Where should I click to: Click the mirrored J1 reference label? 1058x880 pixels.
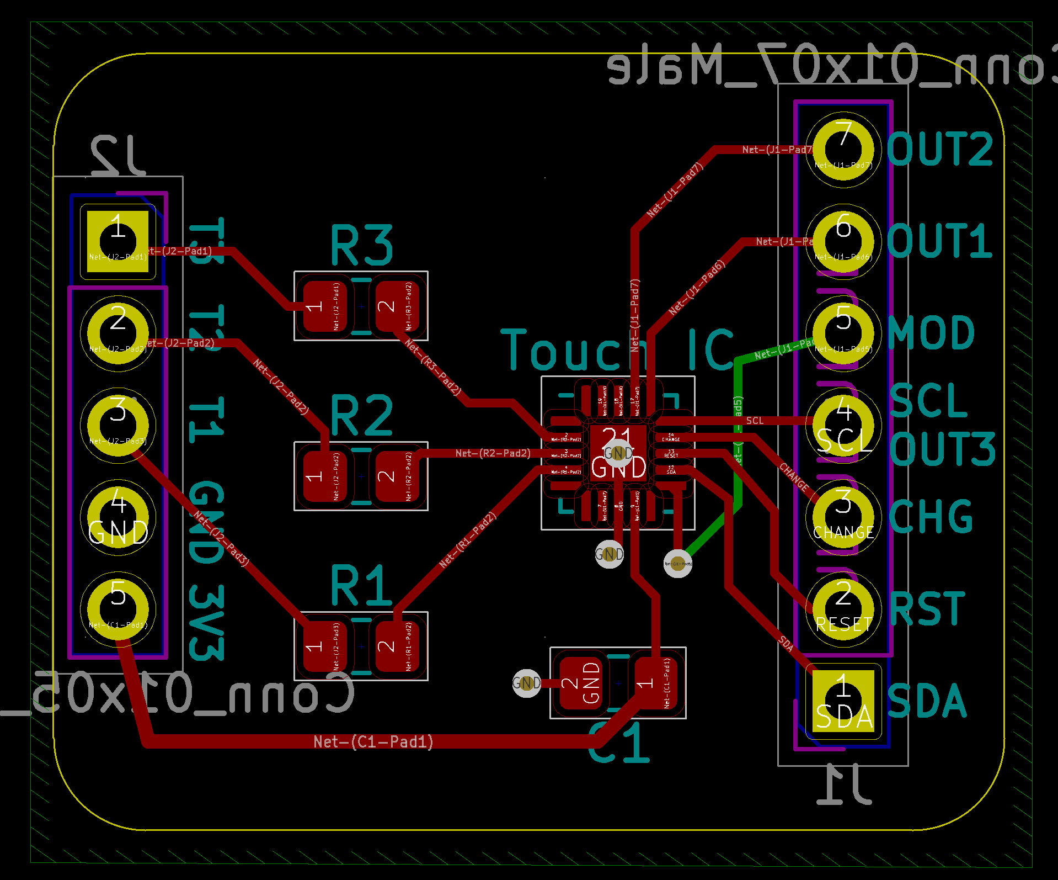click(x=844, y=784)
